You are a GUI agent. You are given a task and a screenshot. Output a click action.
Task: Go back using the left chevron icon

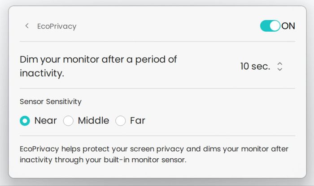click(x=27, y=26)
